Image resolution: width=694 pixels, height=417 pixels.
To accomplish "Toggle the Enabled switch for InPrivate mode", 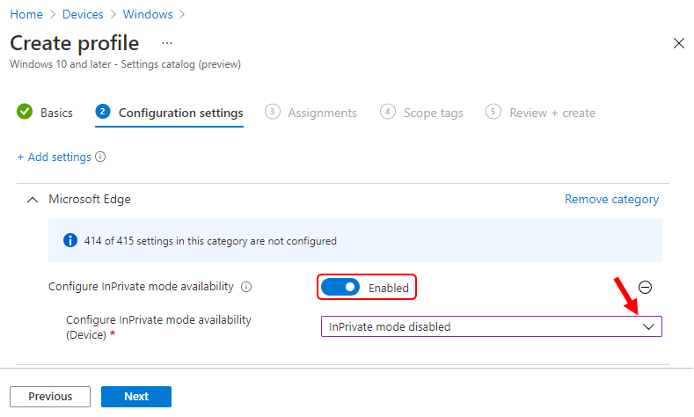I will [x=340, y=288].
